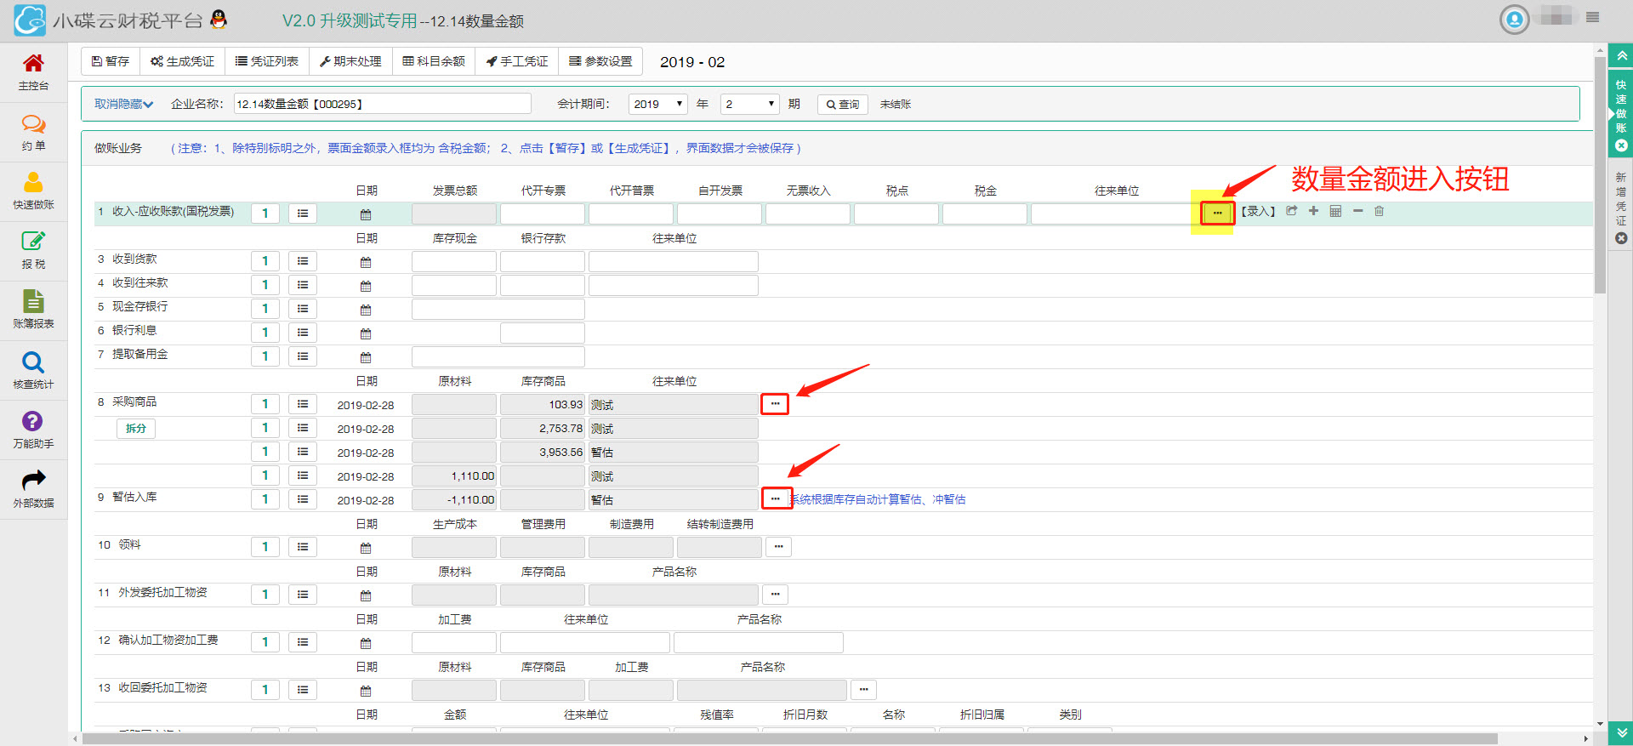
Task: Click the user avatar icon at top right
Action: tap(1515, 19)
